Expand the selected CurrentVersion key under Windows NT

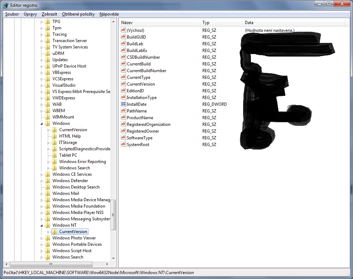pyautogui.click(x=49, y=232)
